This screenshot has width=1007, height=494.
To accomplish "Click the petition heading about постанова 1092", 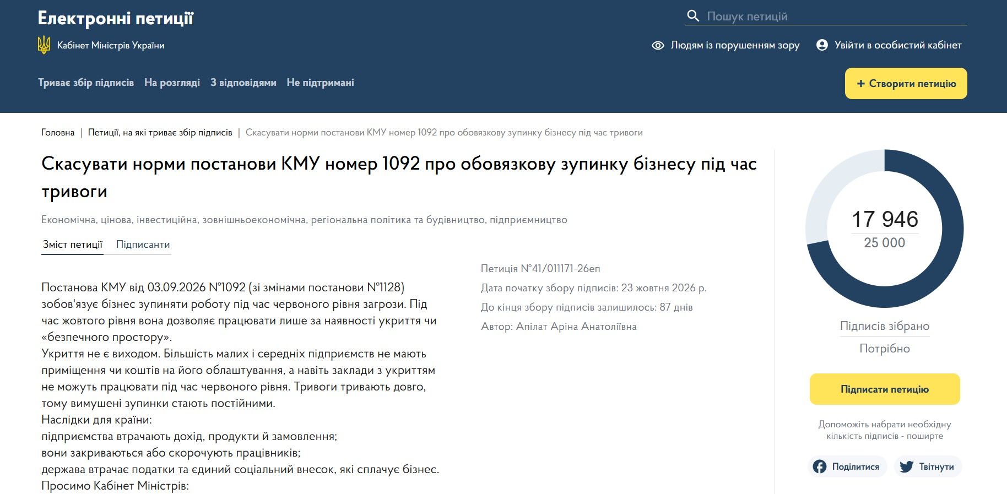I will (399, 177).
